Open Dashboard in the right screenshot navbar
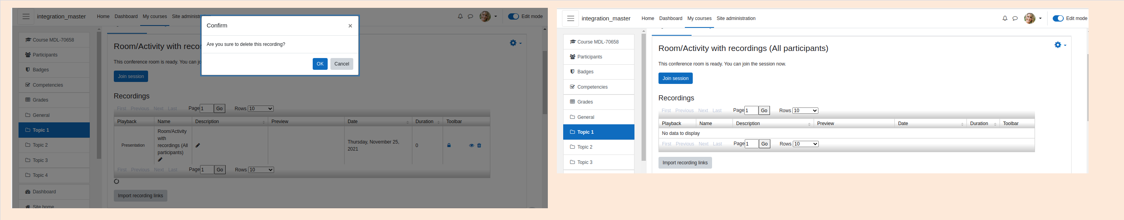 (671, 18)
